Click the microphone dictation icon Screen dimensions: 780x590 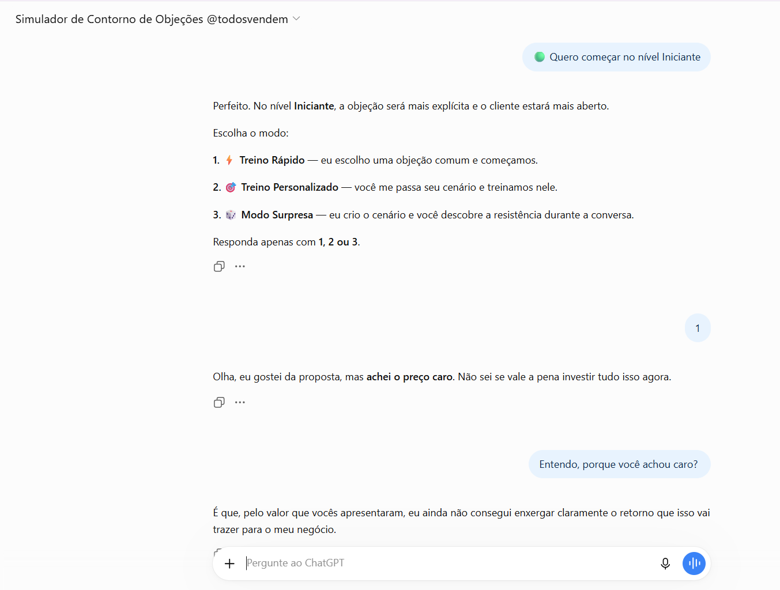pyautogui.click(x=665, y=563)
